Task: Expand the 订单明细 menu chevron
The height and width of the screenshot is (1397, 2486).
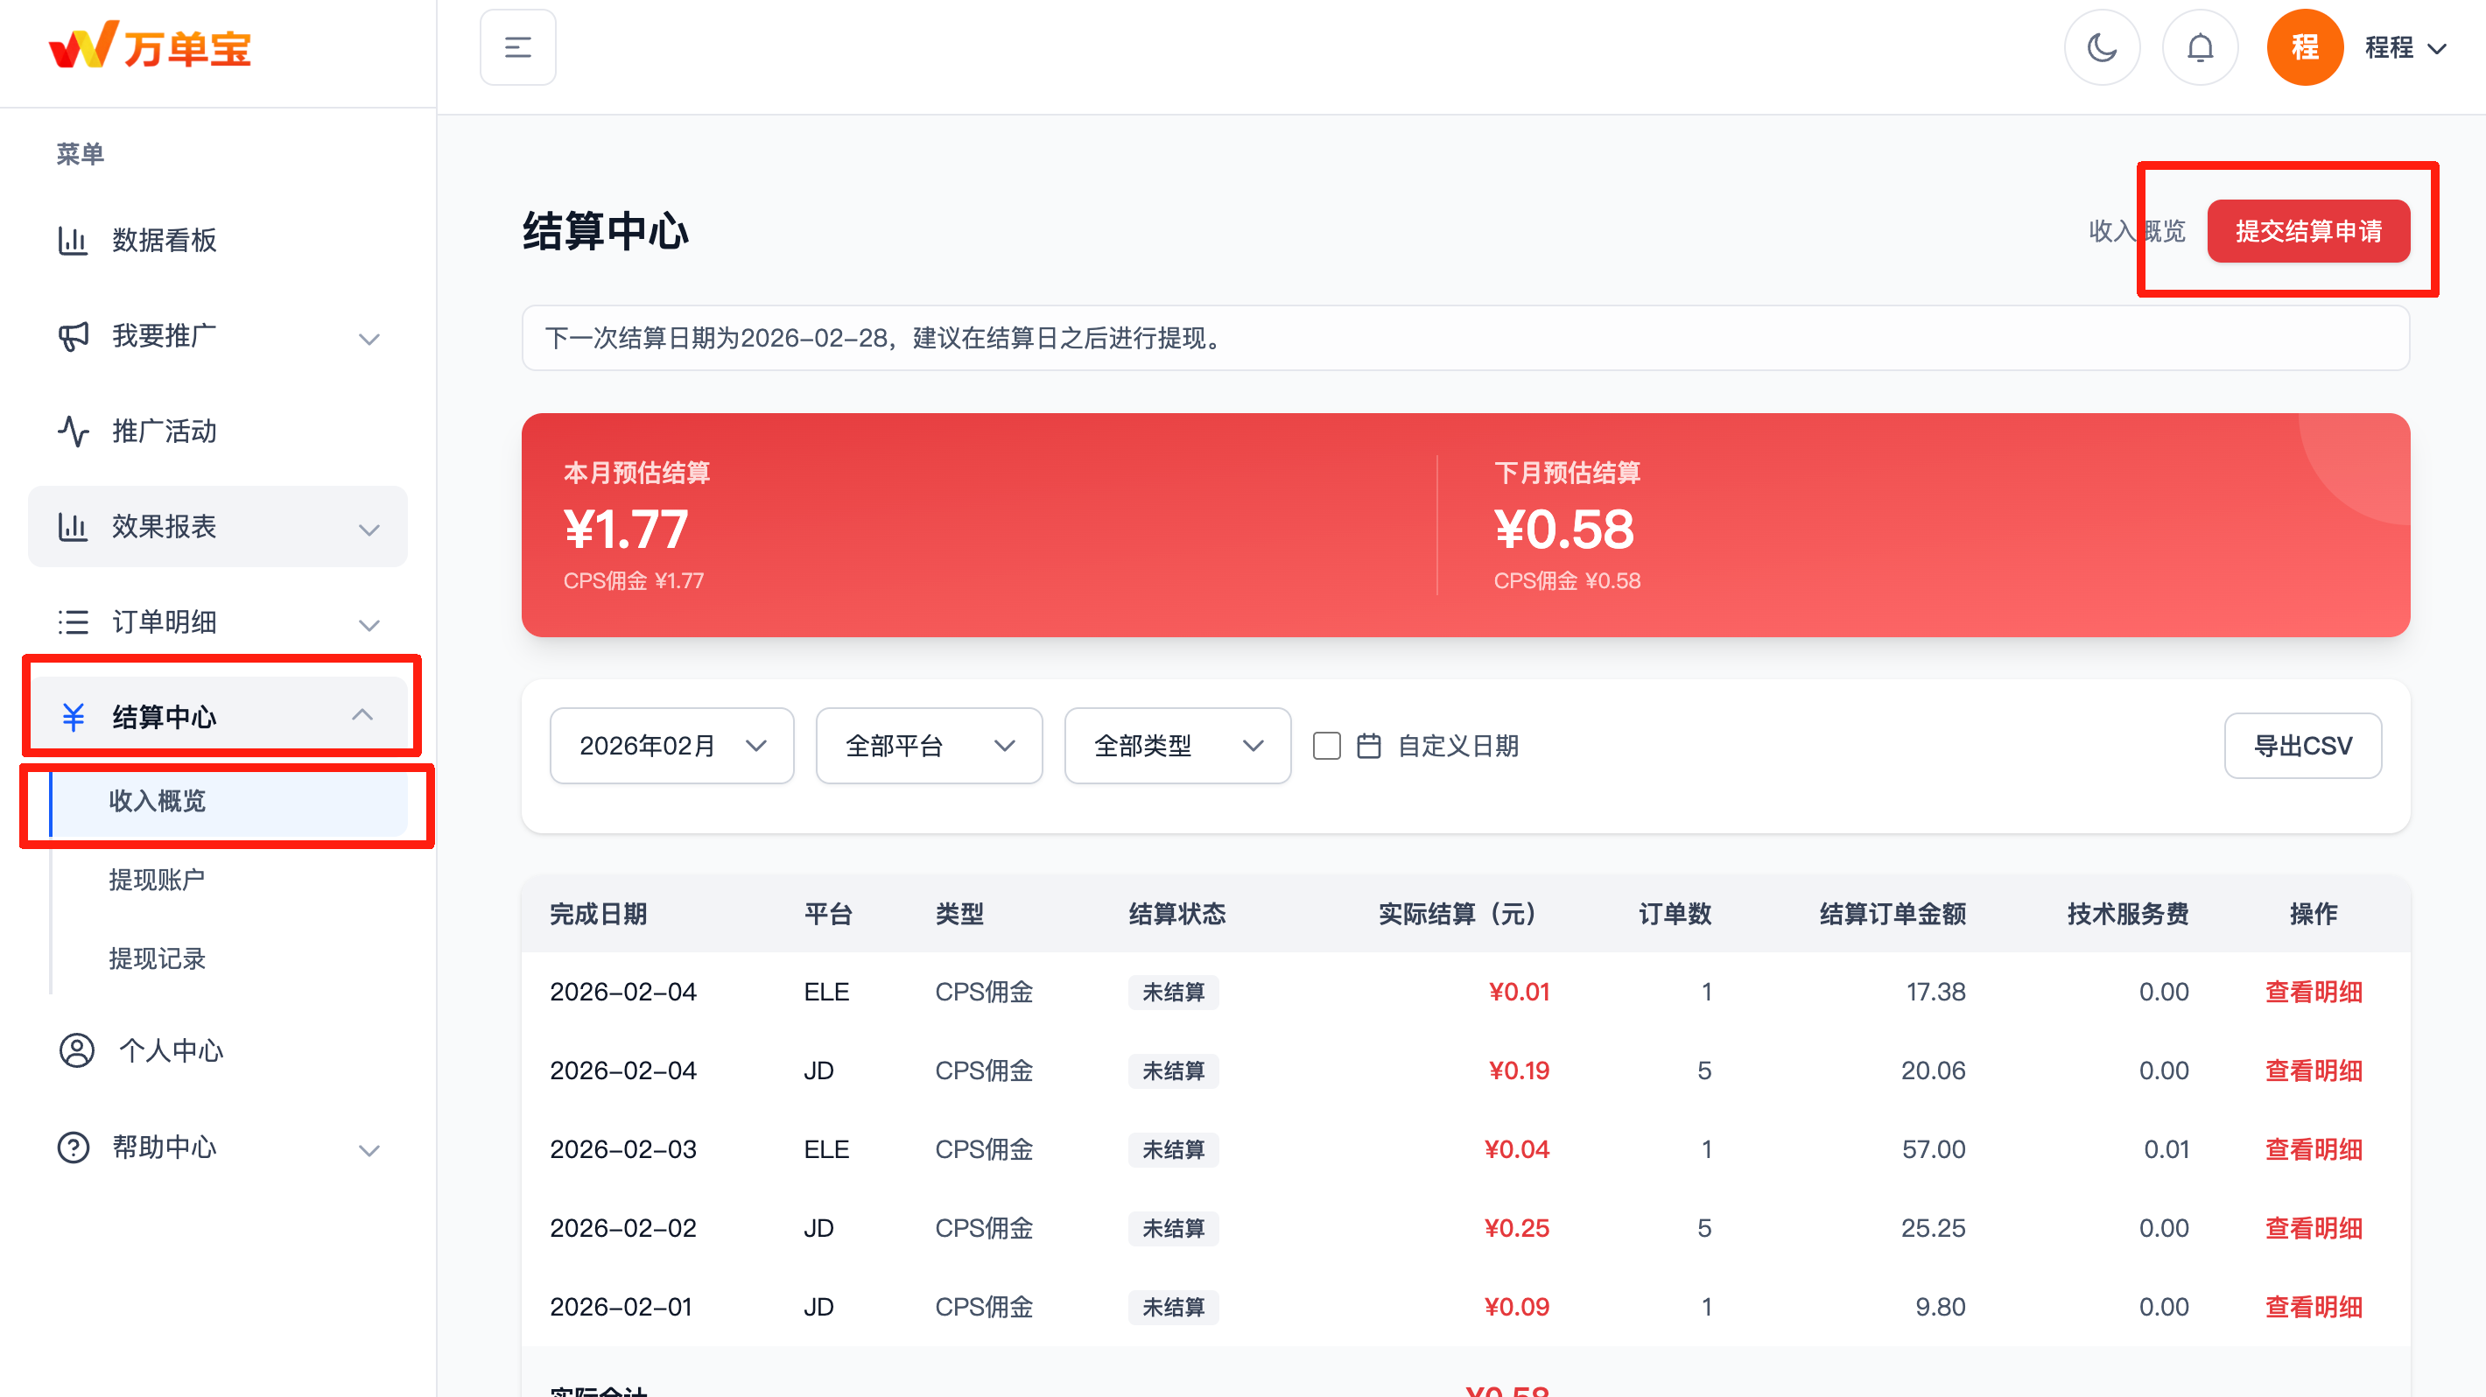Action: 369,625
